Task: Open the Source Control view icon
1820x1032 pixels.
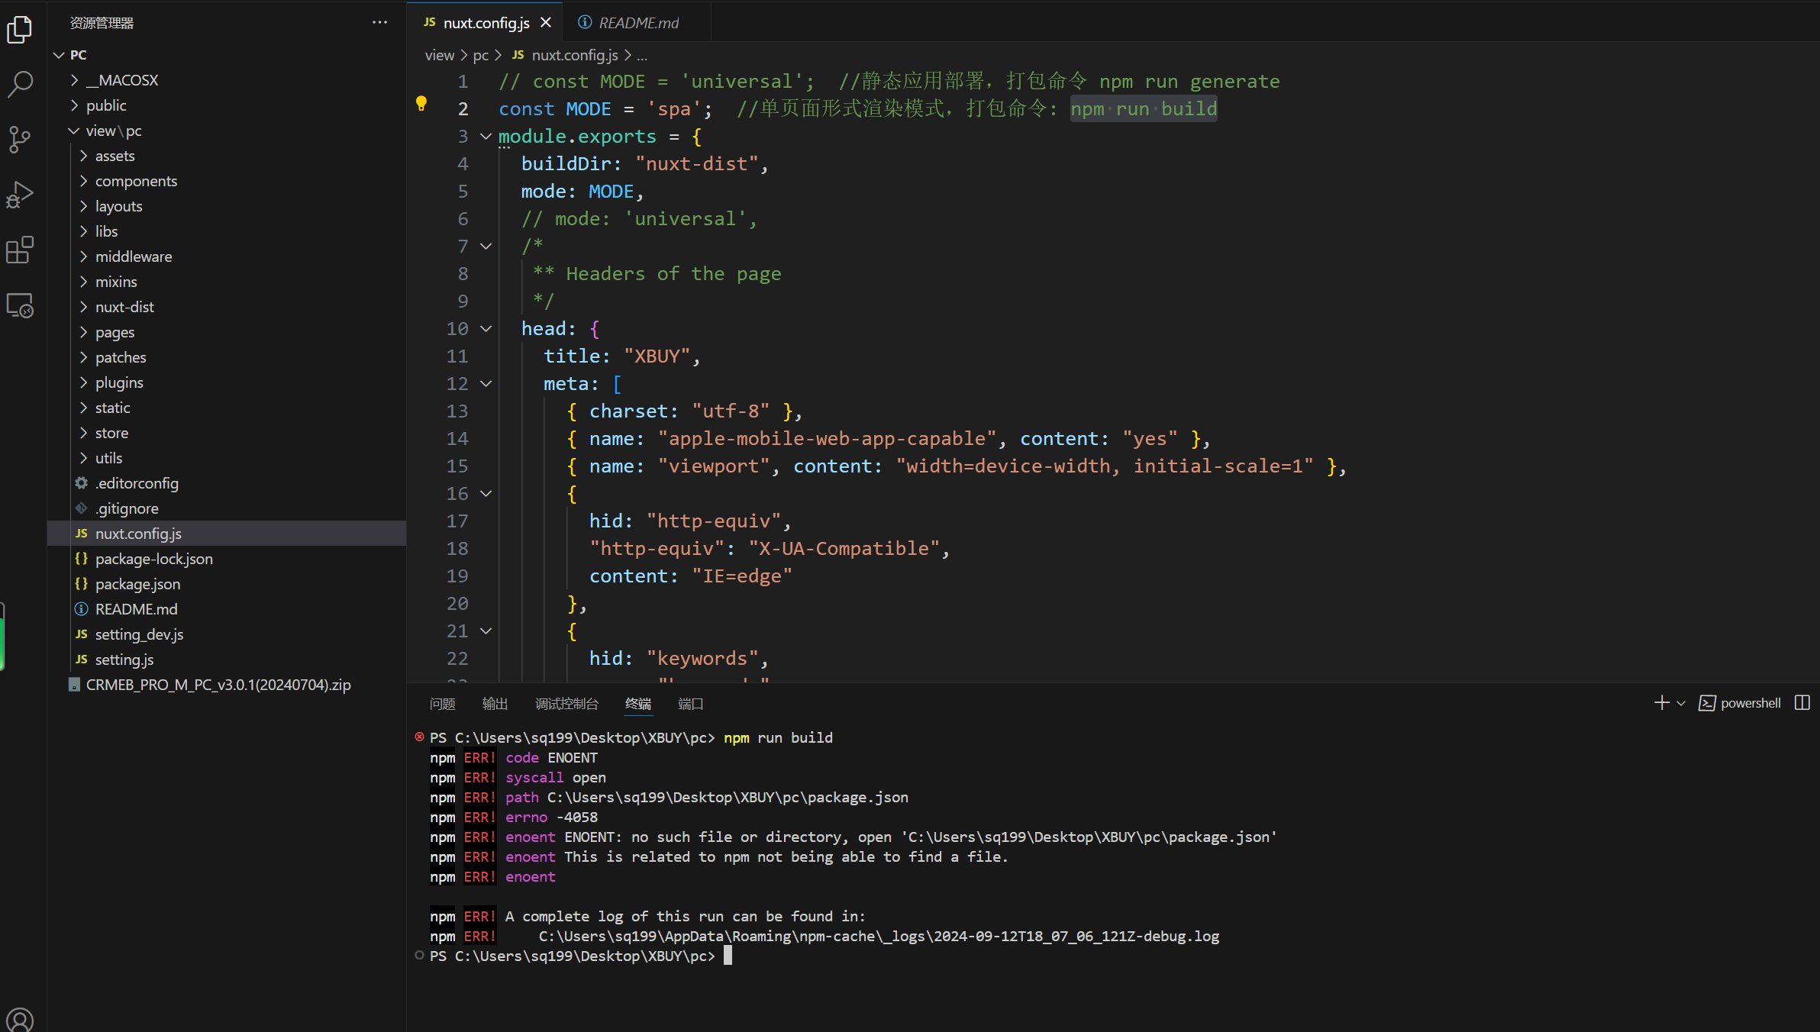Action: [x=20, y=140]
